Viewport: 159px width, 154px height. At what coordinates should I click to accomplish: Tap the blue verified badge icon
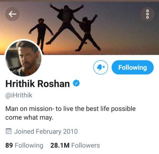coord(76,83)
